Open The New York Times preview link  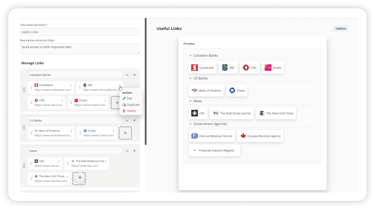(276, 113)
